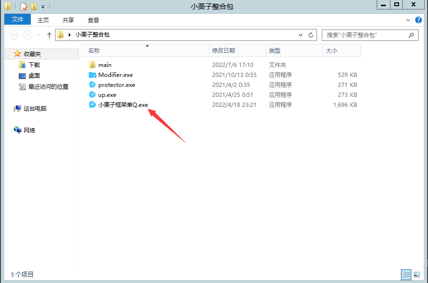Switch to the 主页 ribbon tab
The height and width of the screenshot is (283, 428).
coord(43,20)
